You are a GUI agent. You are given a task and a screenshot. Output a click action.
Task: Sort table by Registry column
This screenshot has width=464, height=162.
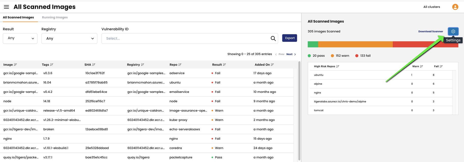click(143, 65)
